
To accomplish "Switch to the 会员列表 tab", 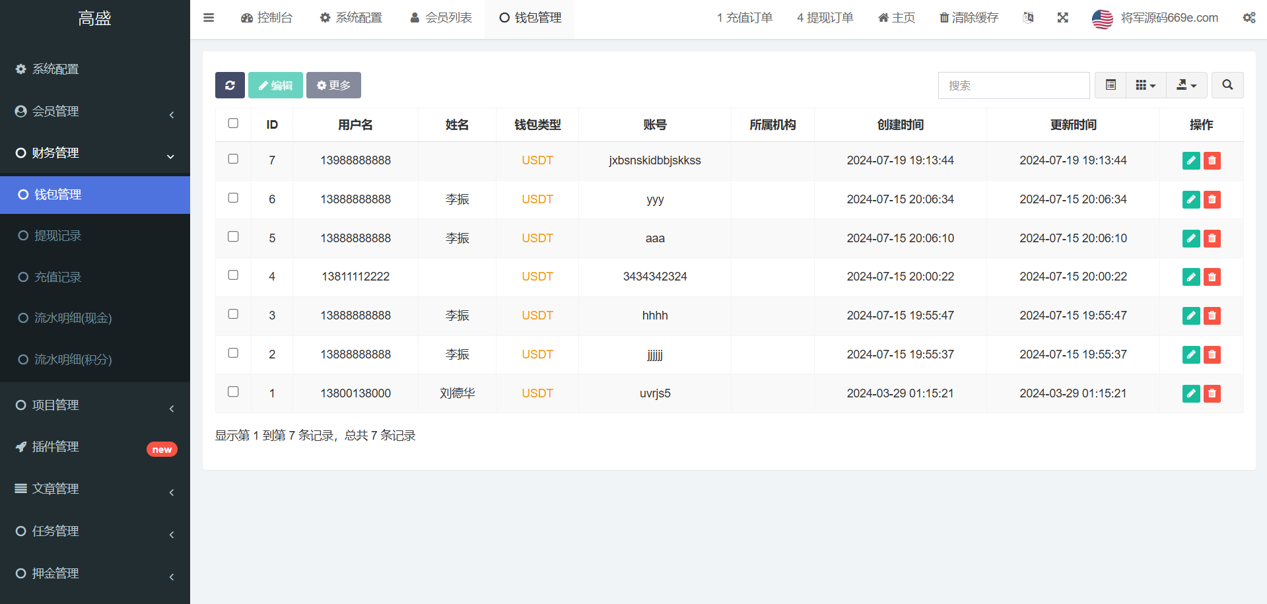I will [x=441, y=18].
